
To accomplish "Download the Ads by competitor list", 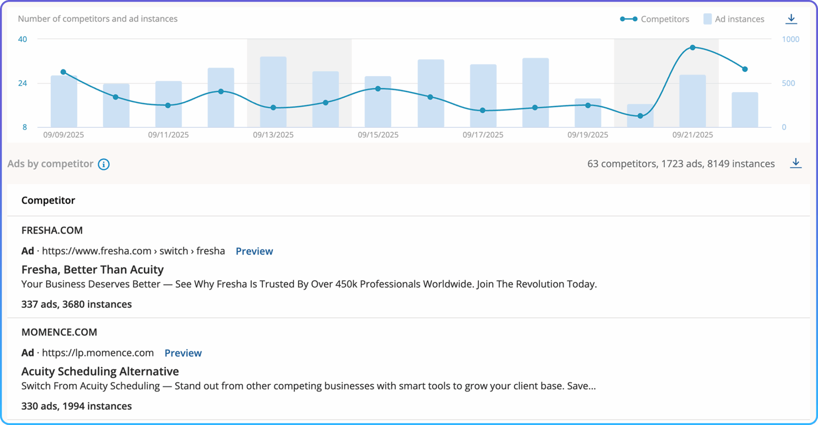I will 795,163.
